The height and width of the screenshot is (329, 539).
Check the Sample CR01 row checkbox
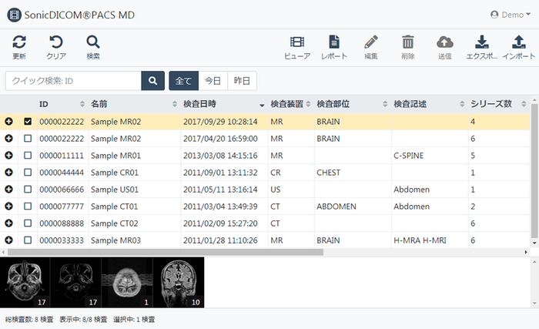[28, 173]
